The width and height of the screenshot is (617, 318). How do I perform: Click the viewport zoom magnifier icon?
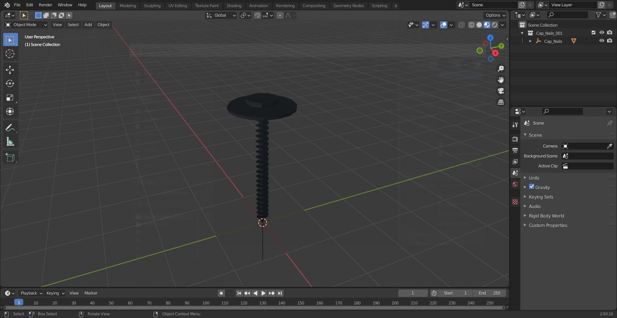click(x=500, y=69)
